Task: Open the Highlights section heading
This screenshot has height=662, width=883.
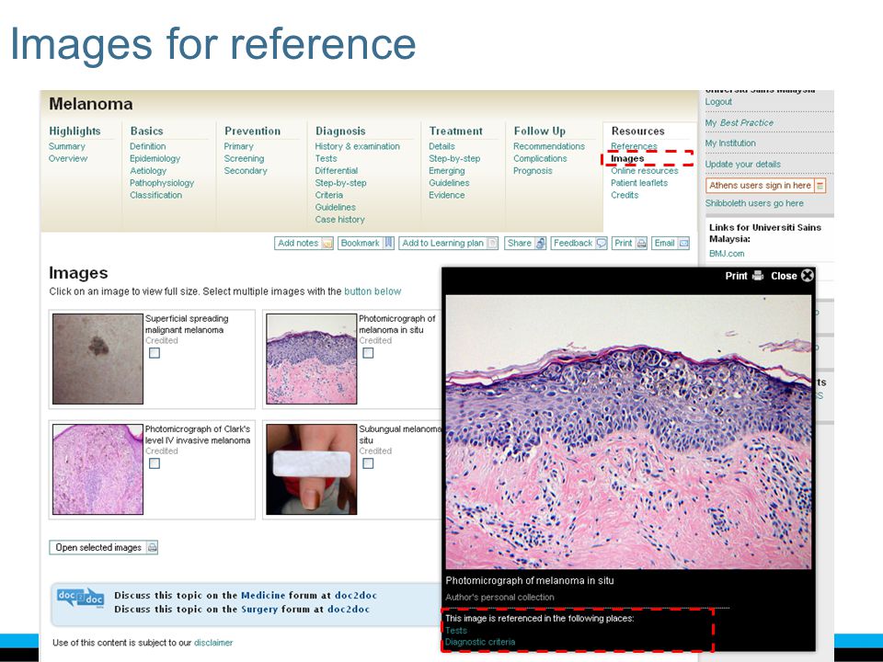Action: [75, 131]
